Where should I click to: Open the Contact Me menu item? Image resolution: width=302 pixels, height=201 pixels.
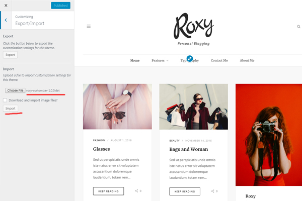(x=219, y=60)
